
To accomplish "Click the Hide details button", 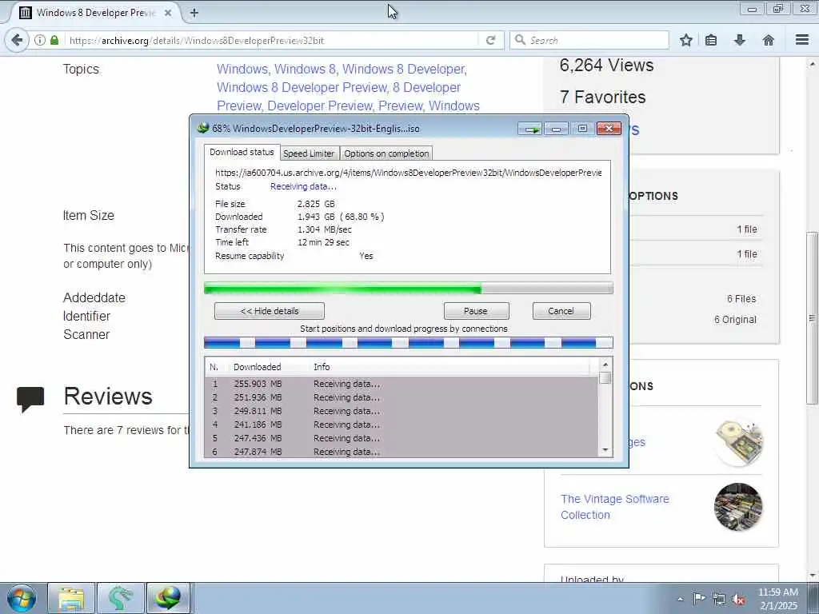I will pos(270,311).
